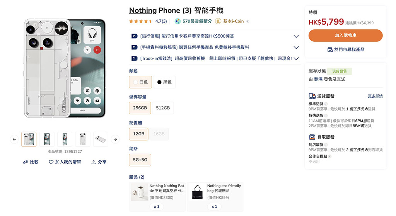
Task: Click info icon beside 基本i-Coin
Action: tap(248, 22)
